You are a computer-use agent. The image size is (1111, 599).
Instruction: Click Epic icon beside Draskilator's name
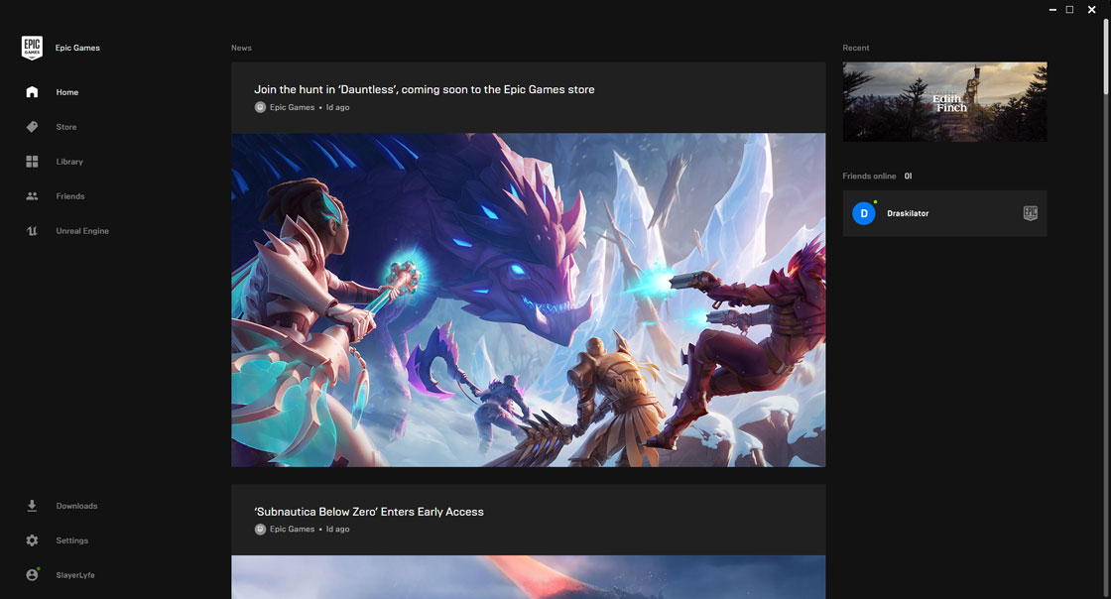[x=1030, y=213]
